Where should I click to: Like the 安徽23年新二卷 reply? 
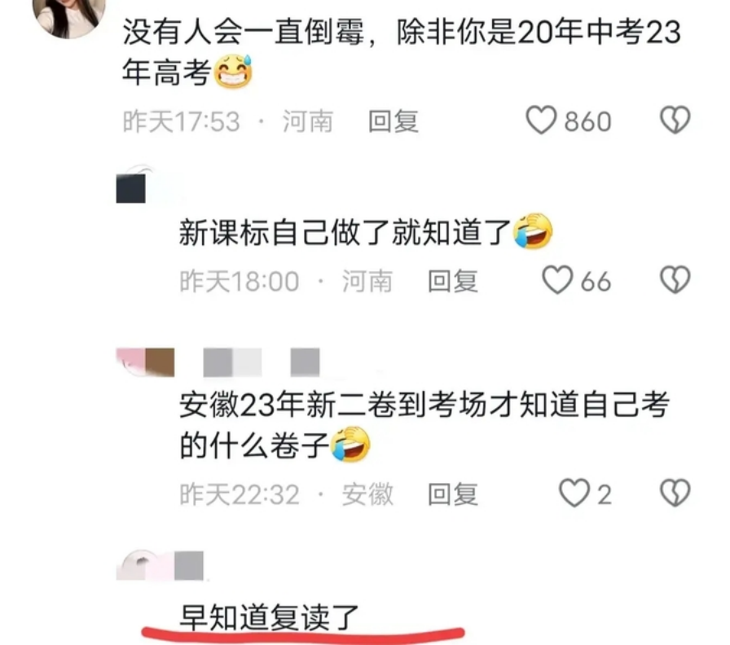(574, 493)
